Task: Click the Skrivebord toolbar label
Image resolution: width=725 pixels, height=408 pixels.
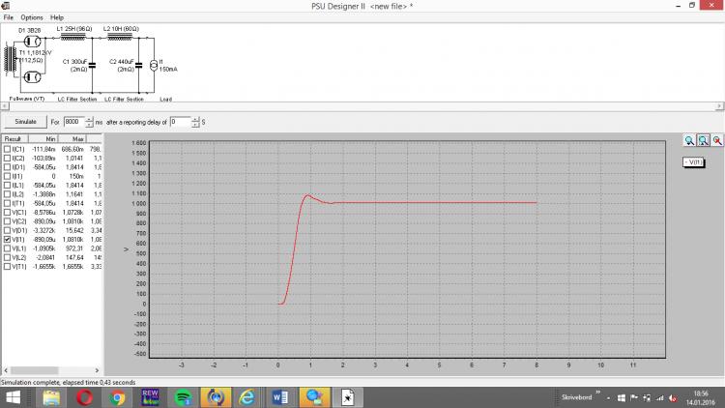Action: [576, 397]
